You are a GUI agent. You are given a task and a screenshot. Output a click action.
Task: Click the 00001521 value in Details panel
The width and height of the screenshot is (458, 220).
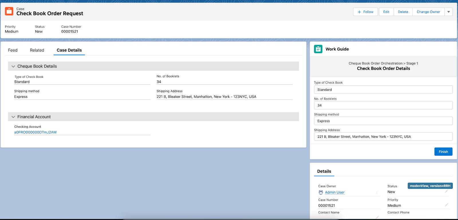point(327,206)
